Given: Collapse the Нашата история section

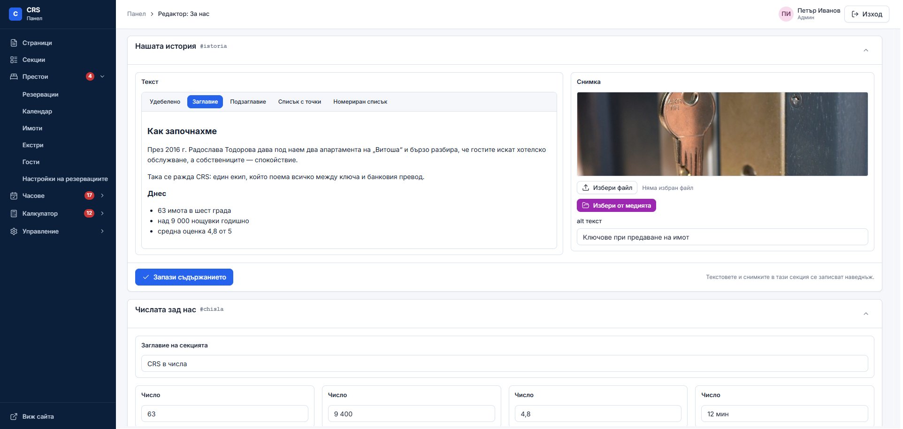Looking at the screenshot, I should click(866, 50).
